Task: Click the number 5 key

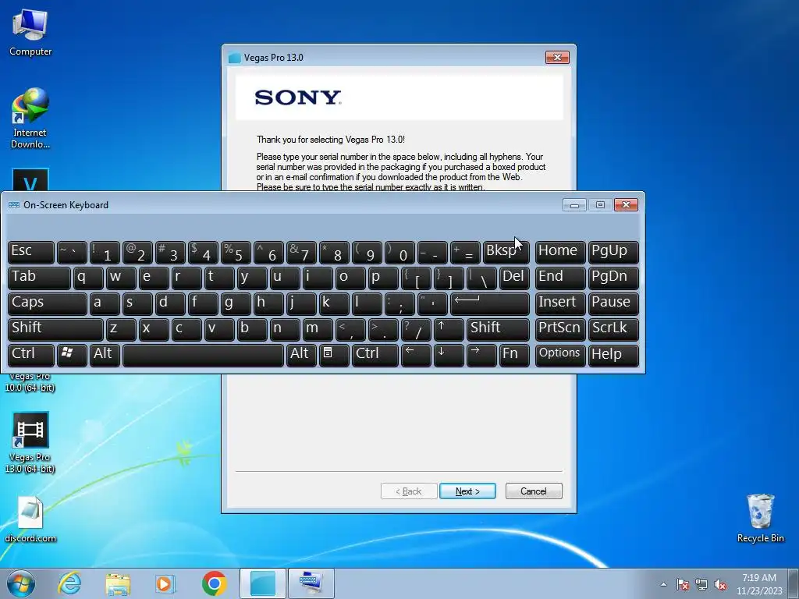Action: (236, 252)
